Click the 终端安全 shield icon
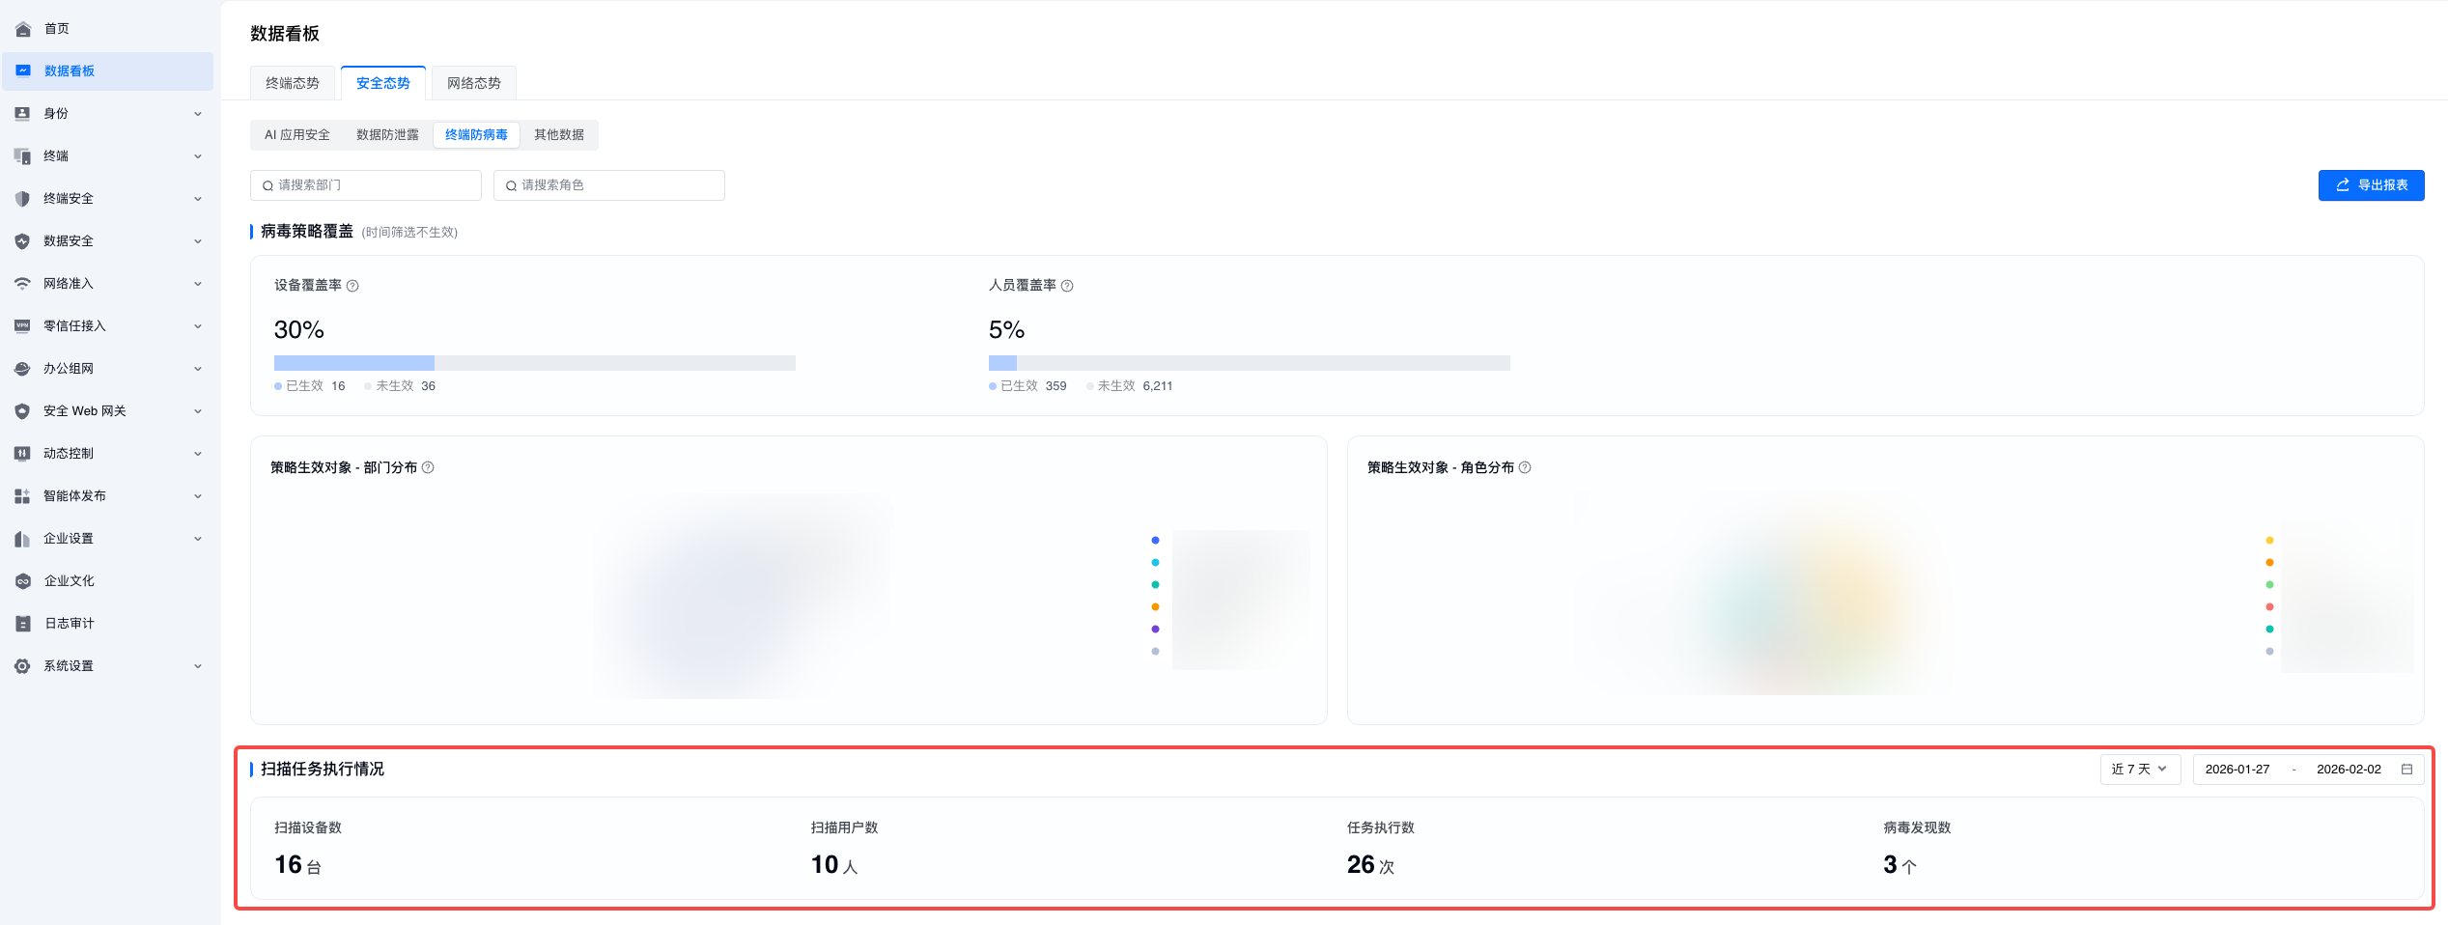 point(22,198)
